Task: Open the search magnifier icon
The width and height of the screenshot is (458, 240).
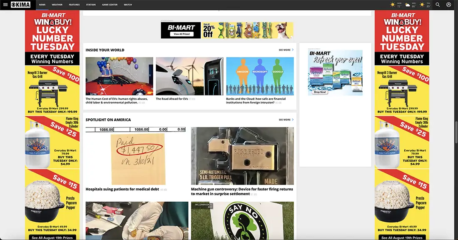Action: 438,5
